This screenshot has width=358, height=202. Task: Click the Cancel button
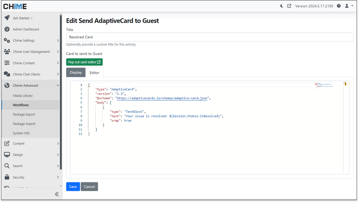point(89,187)
